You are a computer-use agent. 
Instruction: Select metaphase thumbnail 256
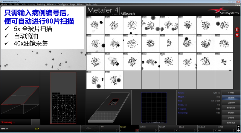(x=224, y=25)
